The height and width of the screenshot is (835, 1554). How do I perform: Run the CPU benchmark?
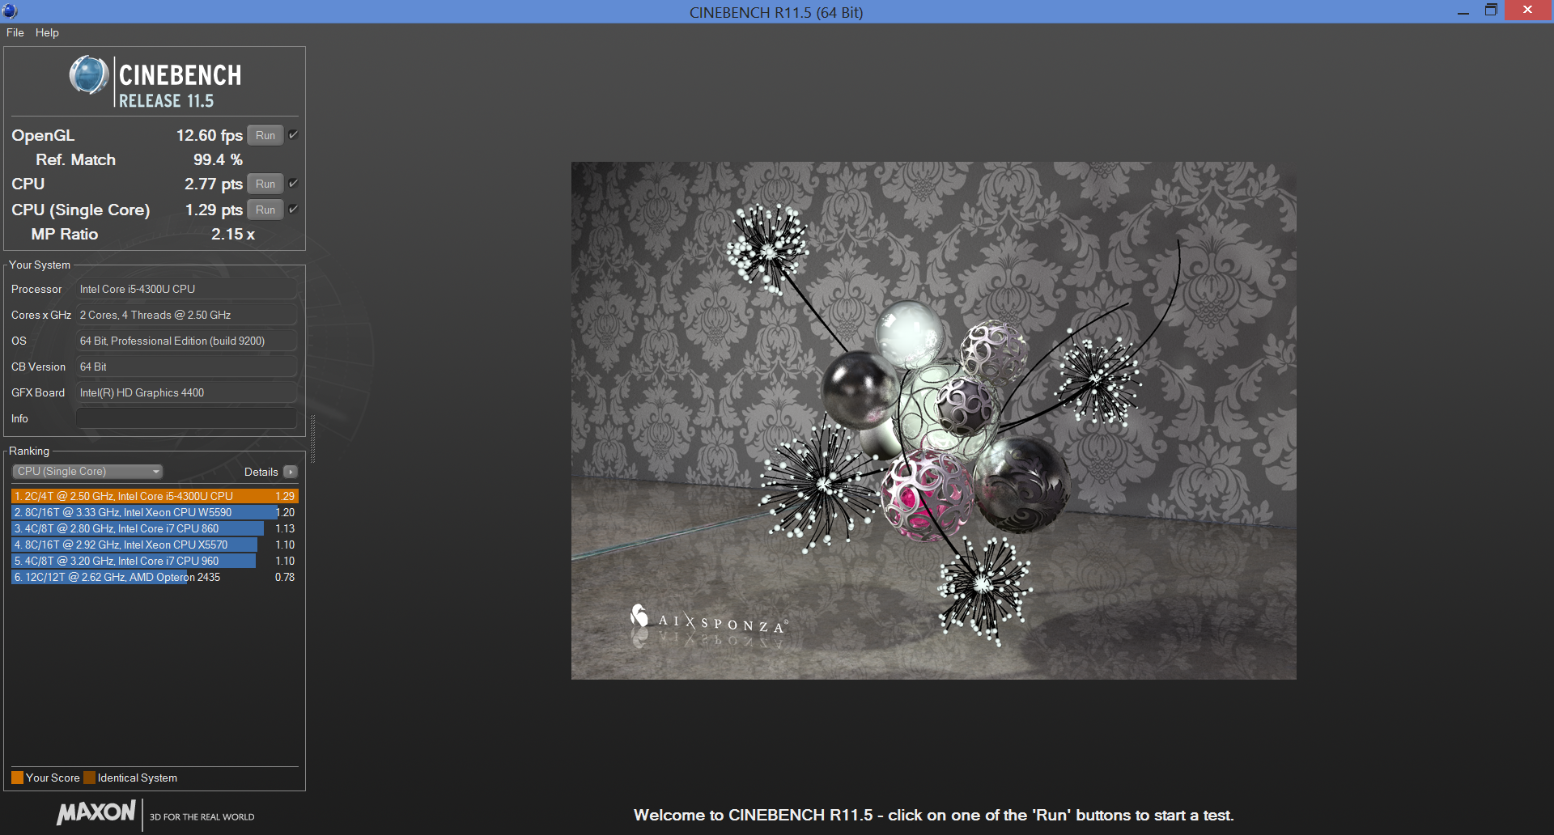pyautogui.click(x=265, y=184)
